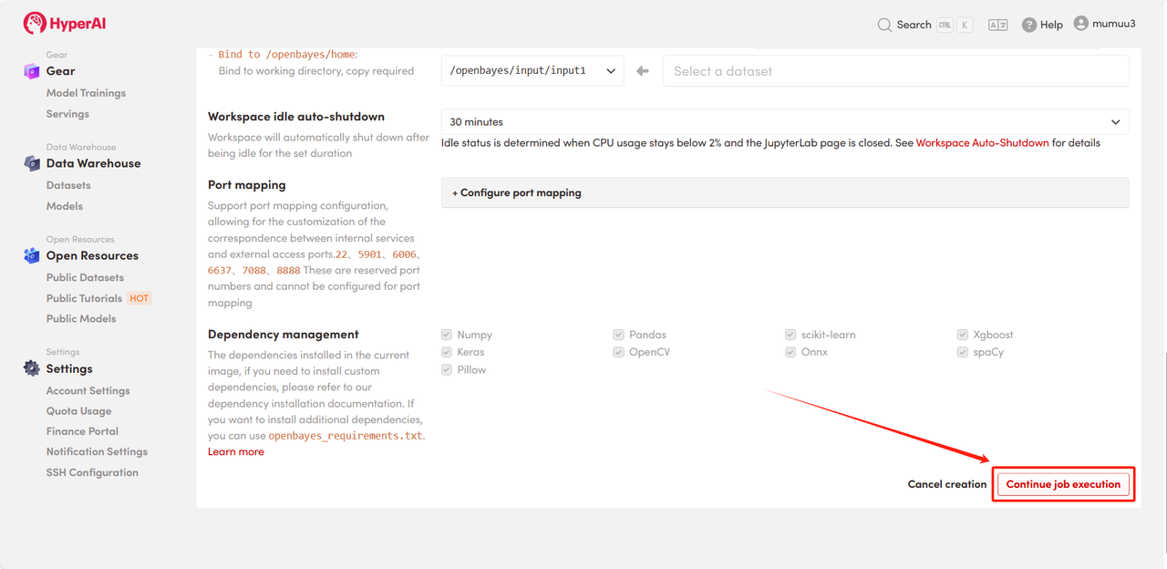Screen dimensions: 1167x569
Task: Click the Continue job execution button
Action: pos(1063,484)
